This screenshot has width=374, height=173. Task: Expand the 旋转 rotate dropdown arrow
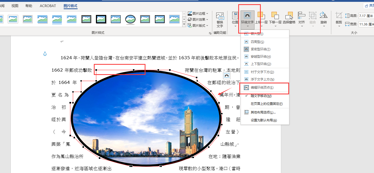[x=324, y=26]
